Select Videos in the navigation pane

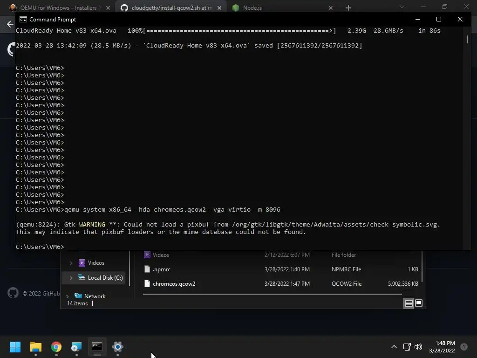96,263
